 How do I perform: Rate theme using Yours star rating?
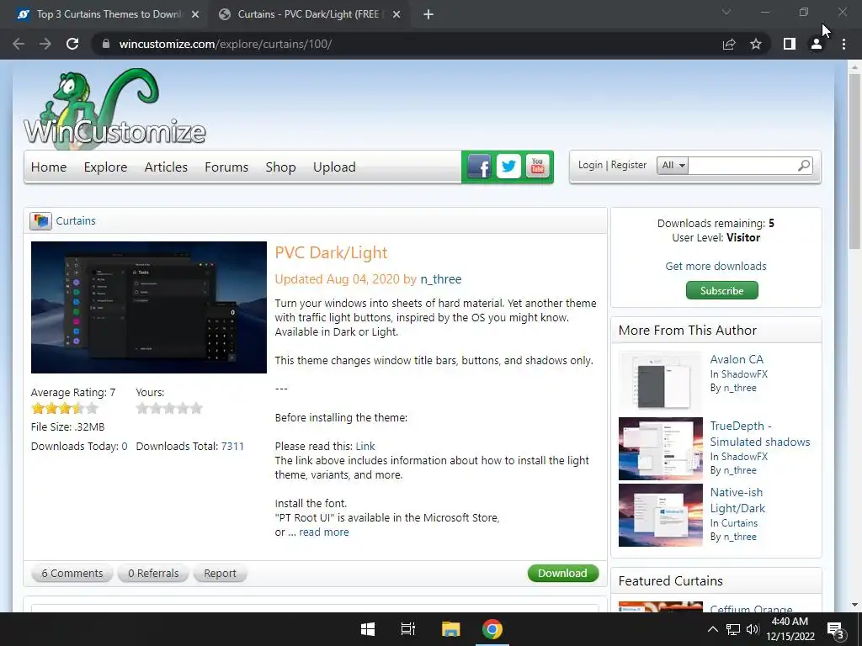point(169,408)
